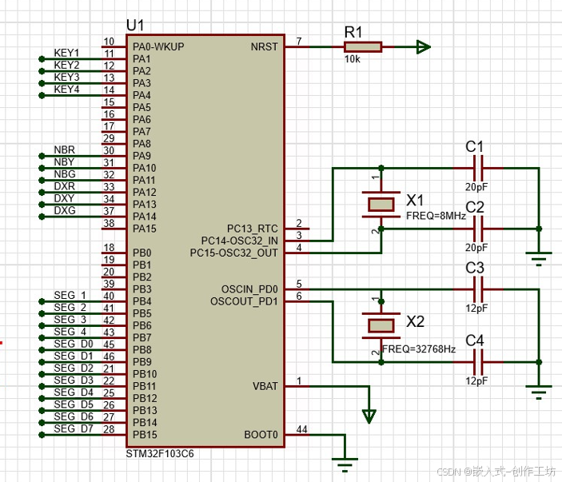Click the NBG net label
Screen dimensions: 562x482
(65, 174)
